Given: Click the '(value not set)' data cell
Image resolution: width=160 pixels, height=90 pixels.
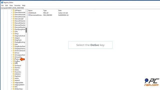Looking at the screenshot, I should [x=63, y=13].
